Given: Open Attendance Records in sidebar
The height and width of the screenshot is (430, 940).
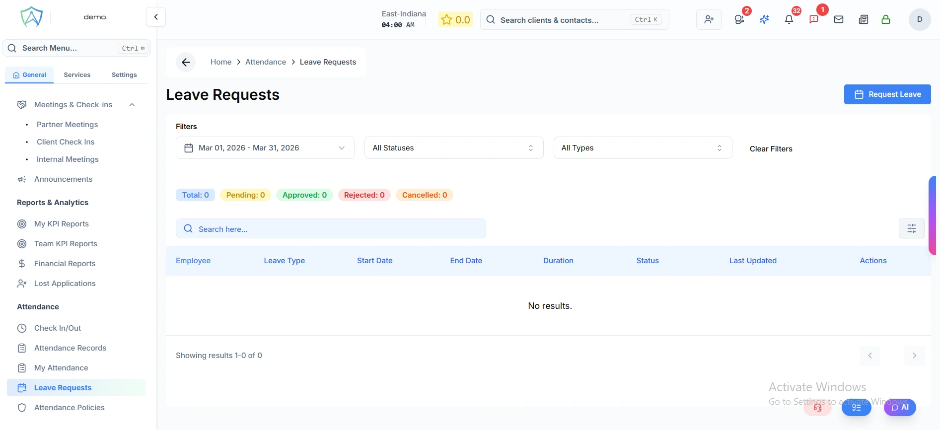Looking at the screenshot, I should point(70,348).
